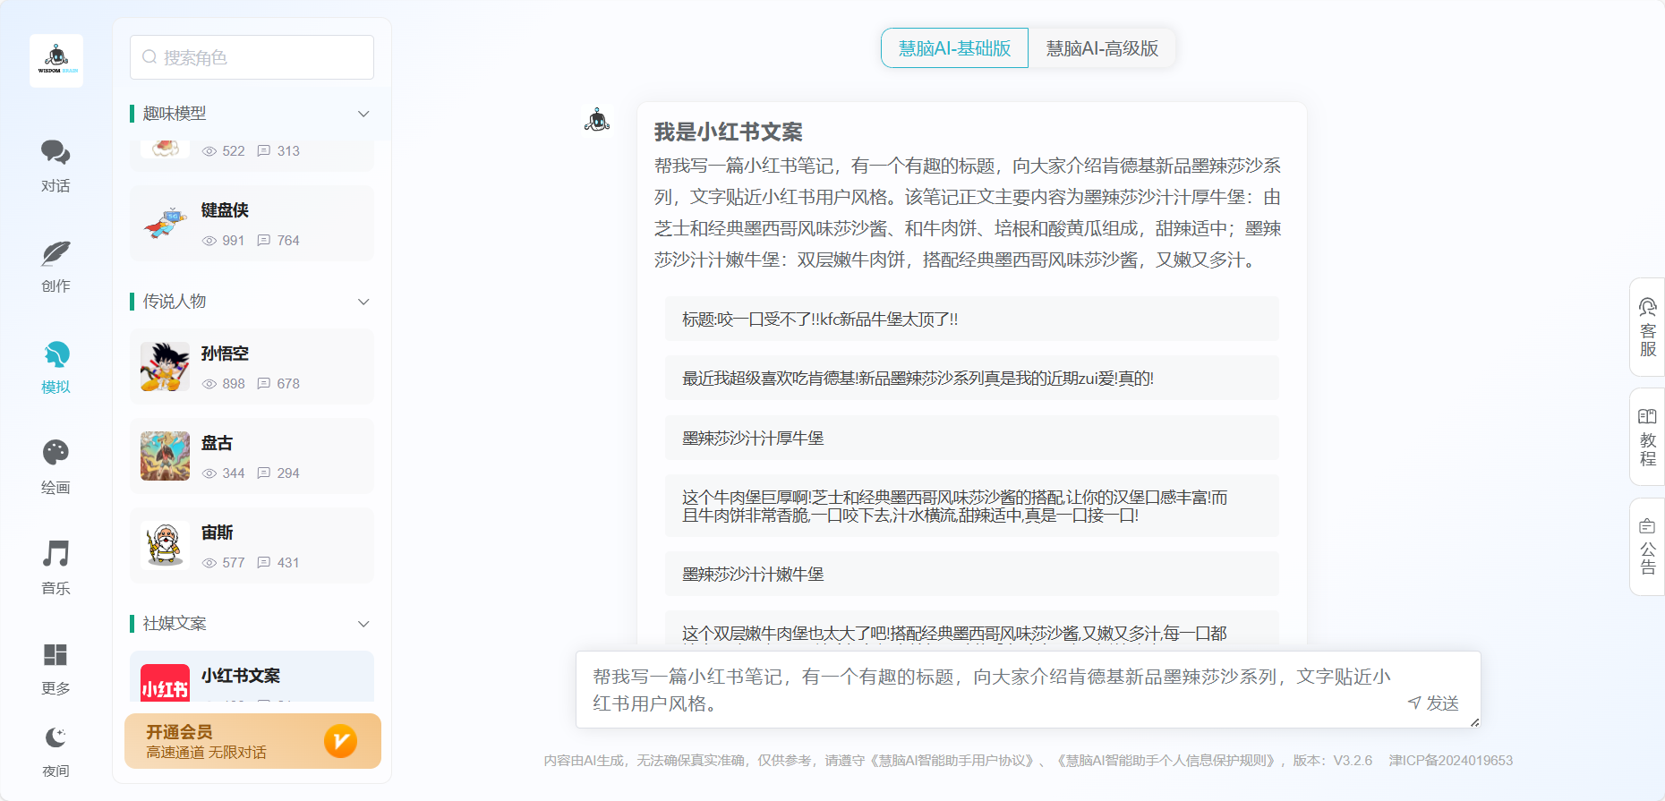Screen dimensions: 1665x801
Task: Select the 墨辣莎沙汁汁厚牛堡 line
Action: (x=972, y=439)
